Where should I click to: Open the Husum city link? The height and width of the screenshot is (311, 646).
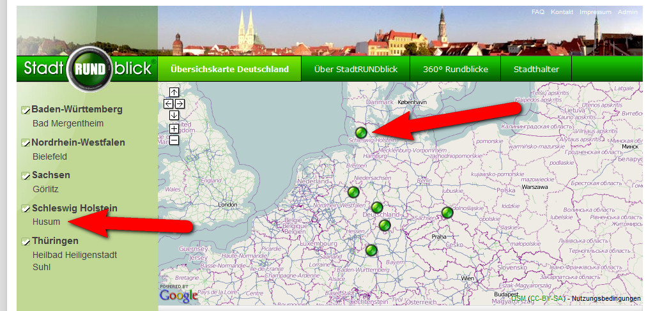[46, 222]
